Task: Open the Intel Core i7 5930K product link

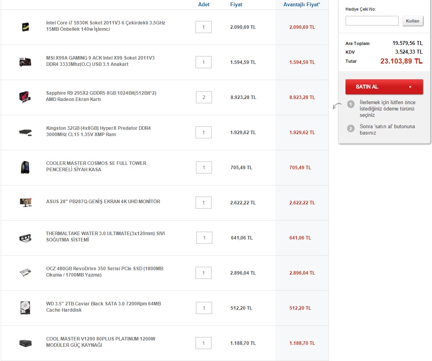Action: tap(105, 26)
